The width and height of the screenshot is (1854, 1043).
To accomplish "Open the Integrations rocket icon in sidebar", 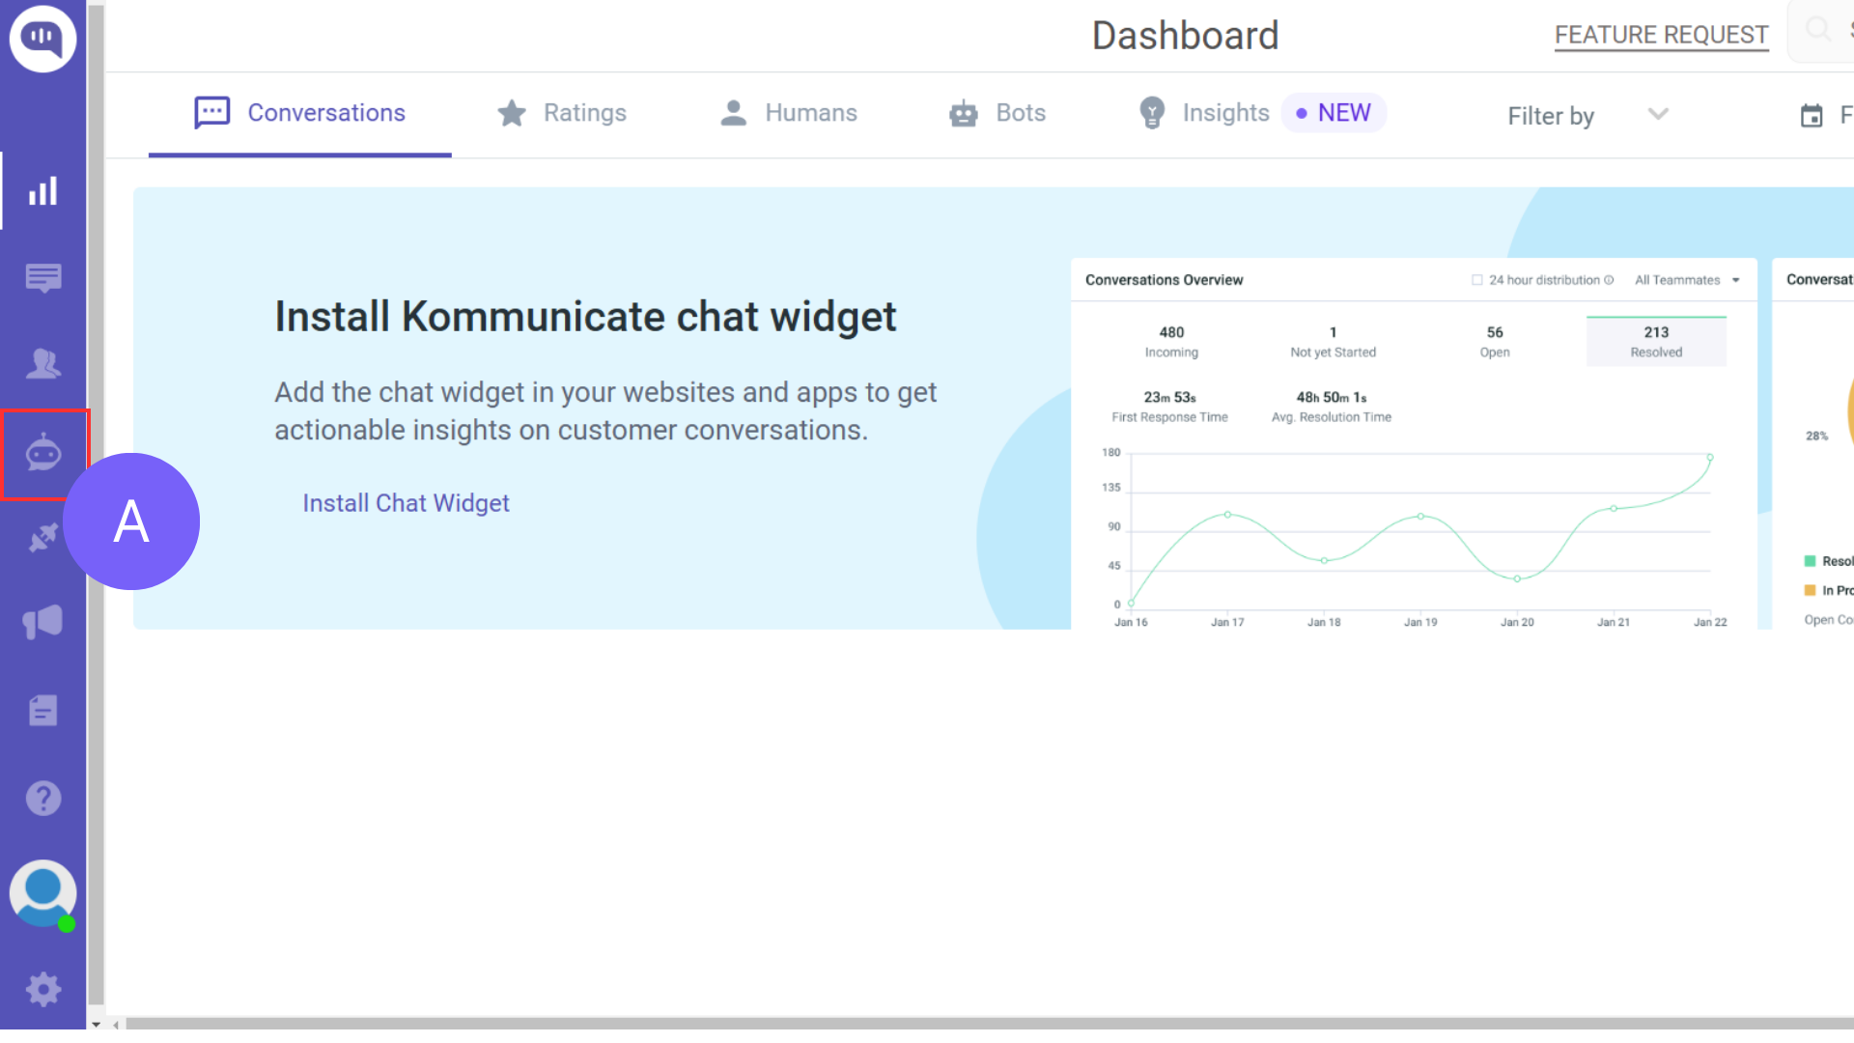I will [42, 538].
